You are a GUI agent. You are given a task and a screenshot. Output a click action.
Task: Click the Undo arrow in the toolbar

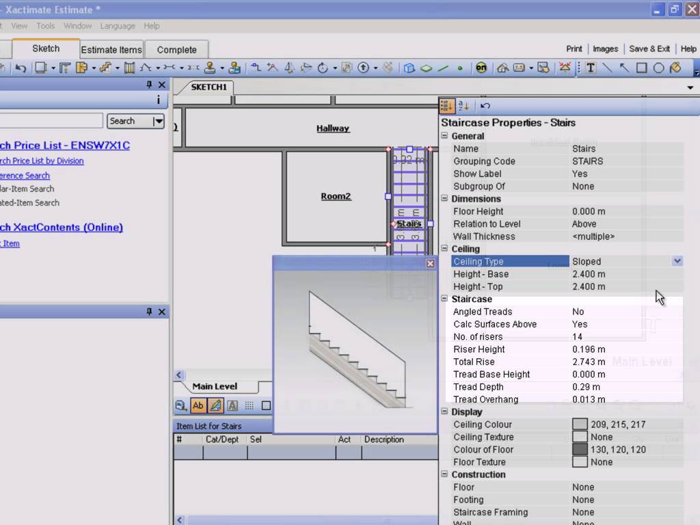pos(21,68)
